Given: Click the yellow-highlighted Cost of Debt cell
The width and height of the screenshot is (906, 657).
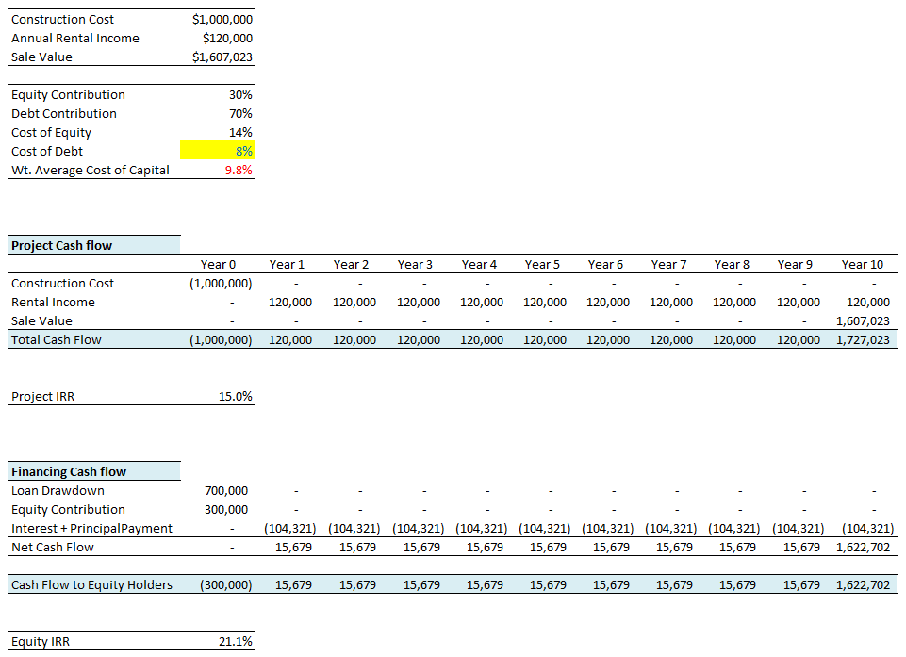Looking at the screenshot, I should pyautogui.click(x=217, y=151).
